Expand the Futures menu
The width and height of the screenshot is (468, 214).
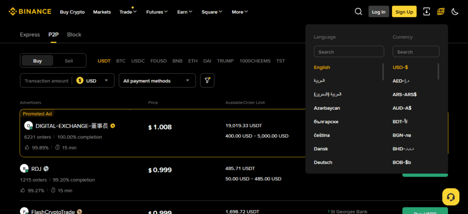[157, 12]
